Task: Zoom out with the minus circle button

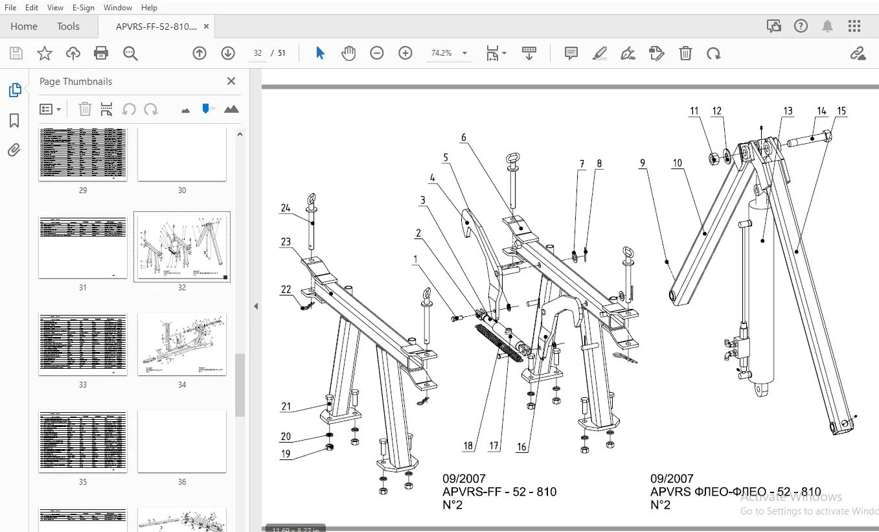Action: click(x=377, y=53)
